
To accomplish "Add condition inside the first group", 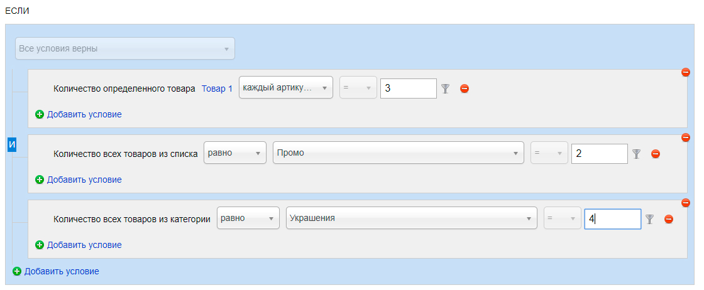I will pos(79,114).
